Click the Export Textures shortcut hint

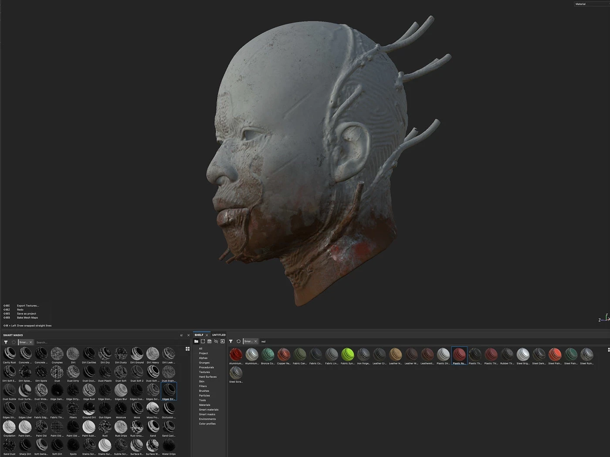[27, 306]
